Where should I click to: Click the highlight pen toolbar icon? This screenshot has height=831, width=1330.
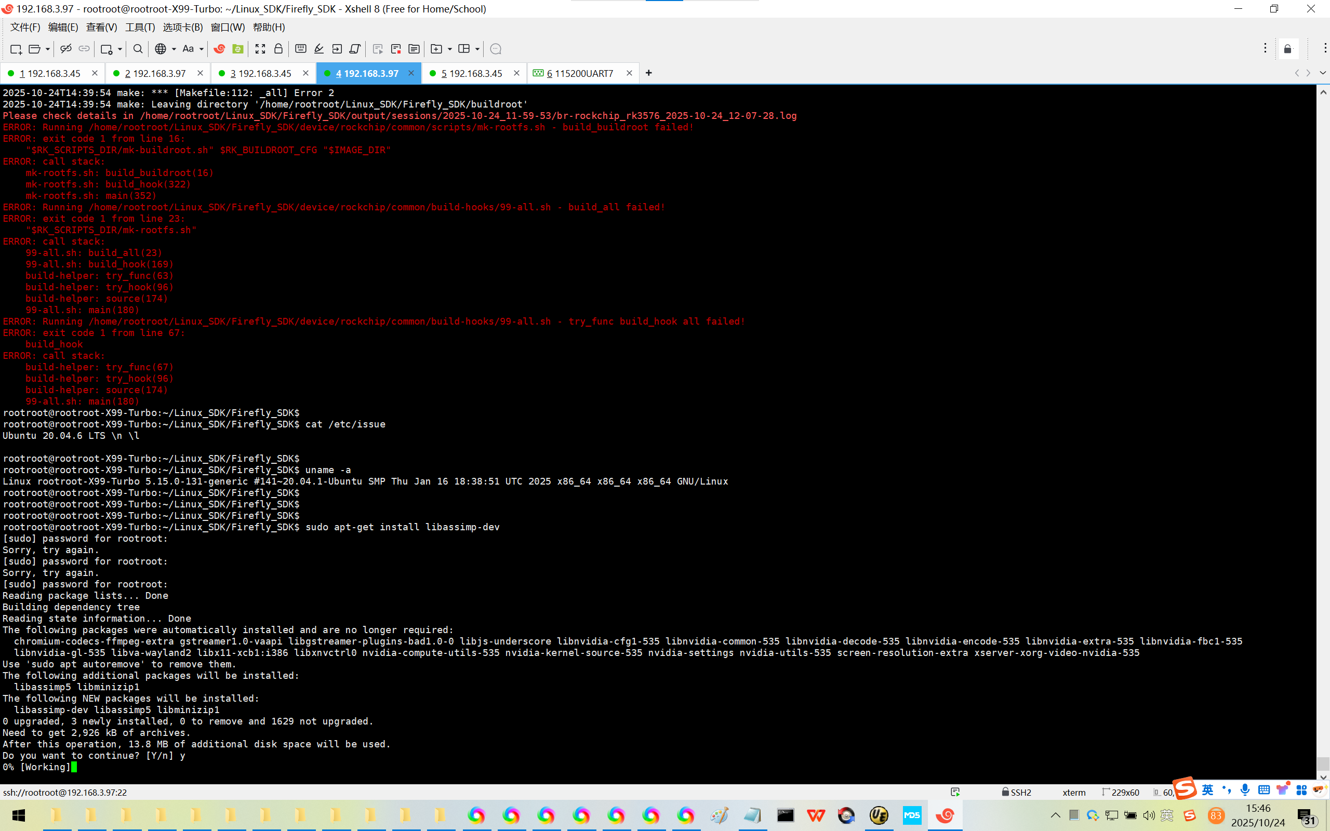[x=319, y=49]
